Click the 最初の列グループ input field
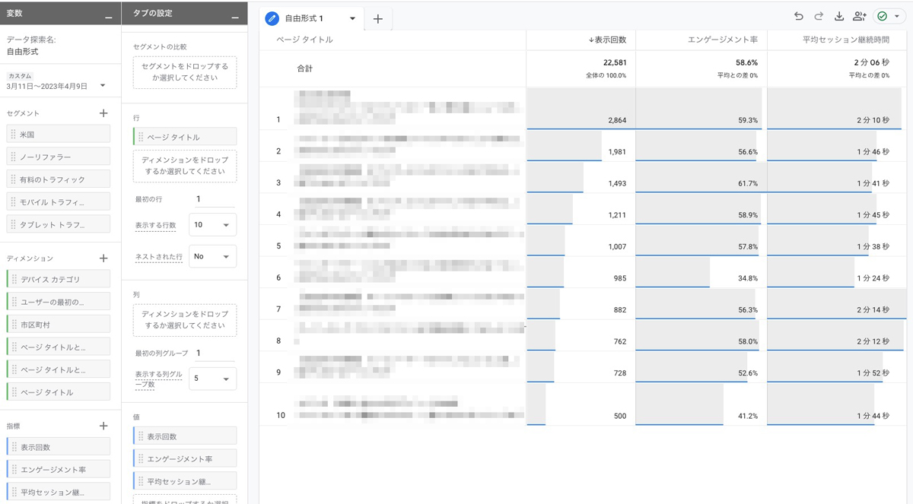The image size is (913, 504). pyautogui.click(x=215, y=353)
